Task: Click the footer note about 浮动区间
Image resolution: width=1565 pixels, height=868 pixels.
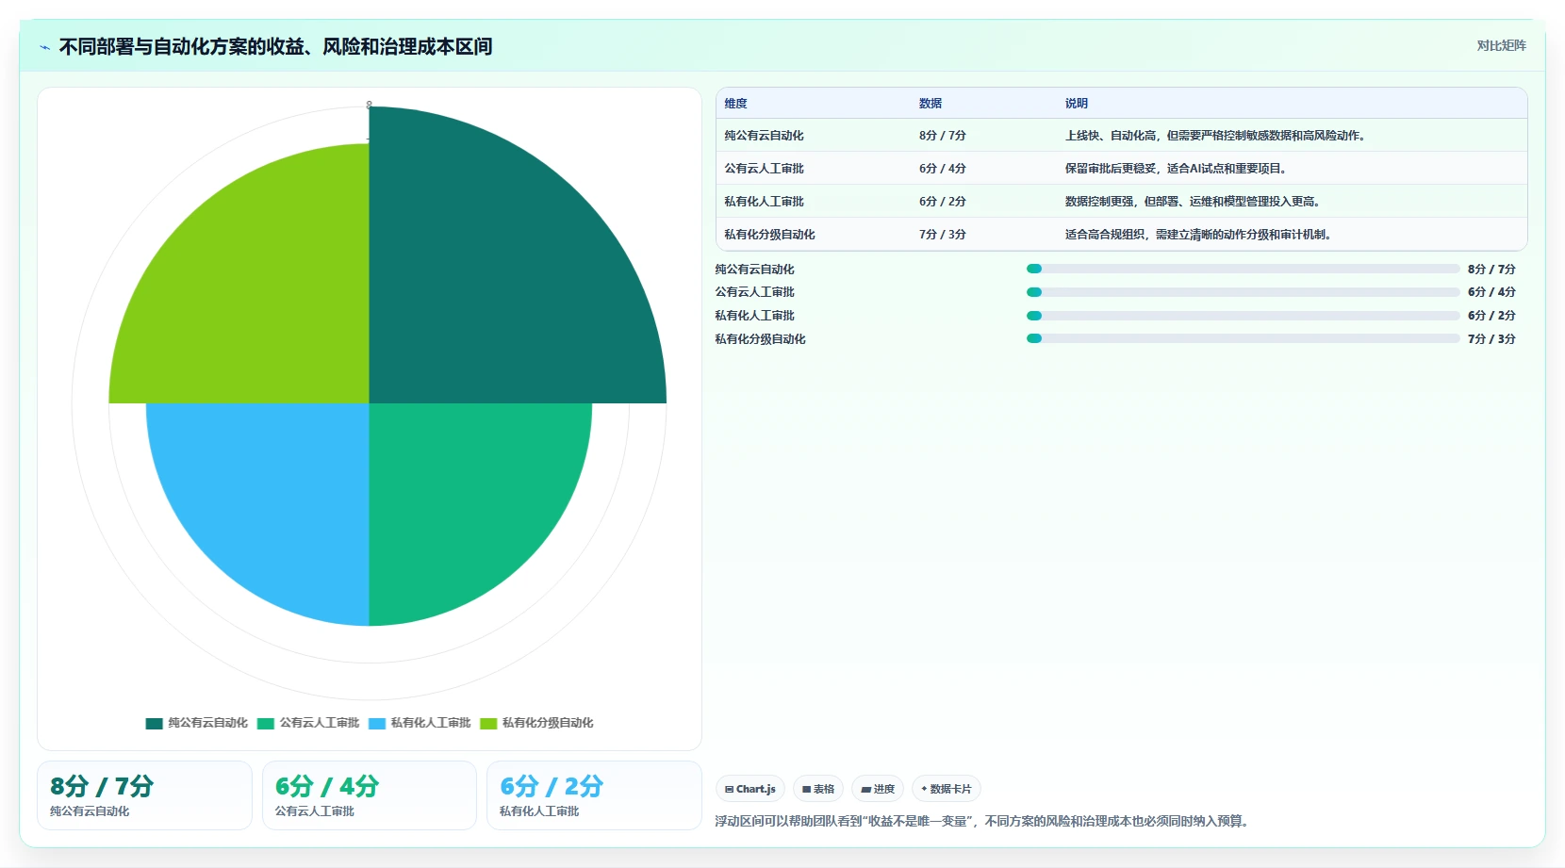Action: click(984, 822)
